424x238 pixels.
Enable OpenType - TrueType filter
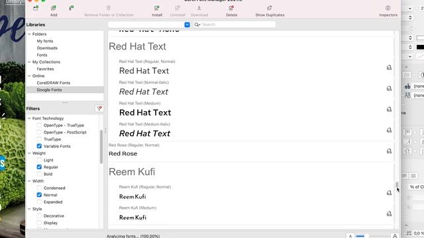coord(39,125)
